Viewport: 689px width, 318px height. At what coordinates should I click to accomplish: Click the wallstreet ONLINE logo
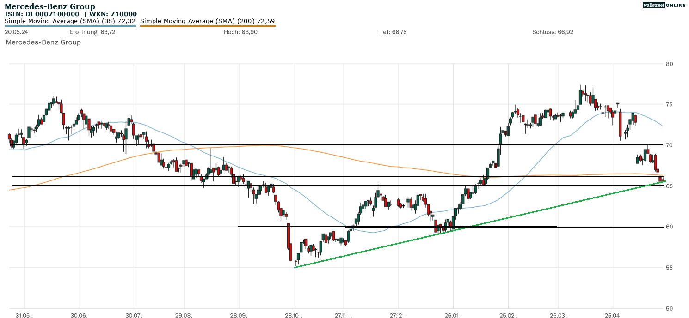tap(664, 5)
